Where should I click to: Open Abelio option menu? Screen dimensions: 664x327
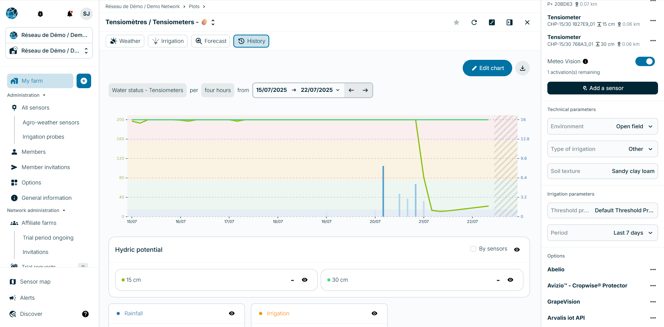click(x=653, y=270)
